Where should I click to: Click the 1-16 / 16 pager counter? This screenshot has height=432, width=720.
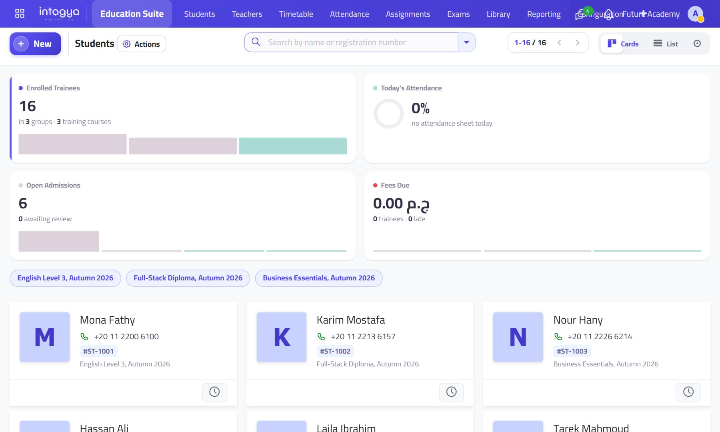(530, 43)
